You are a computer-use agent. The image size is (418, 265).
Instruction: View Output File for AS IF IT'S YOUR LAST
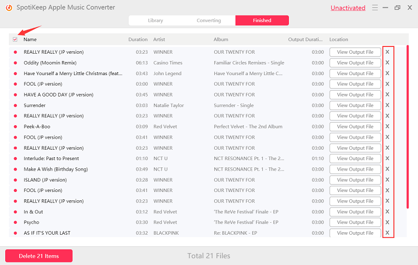pyautogui.click(x=355, y=233)
